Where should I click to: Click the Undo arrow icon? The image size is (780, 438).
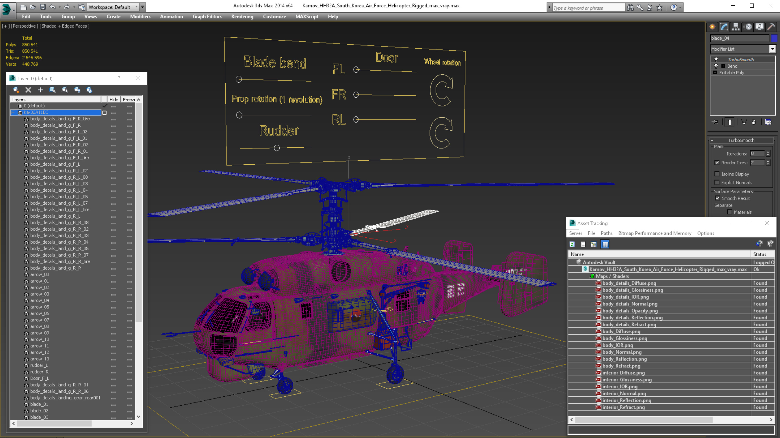(x=52, y=7)
